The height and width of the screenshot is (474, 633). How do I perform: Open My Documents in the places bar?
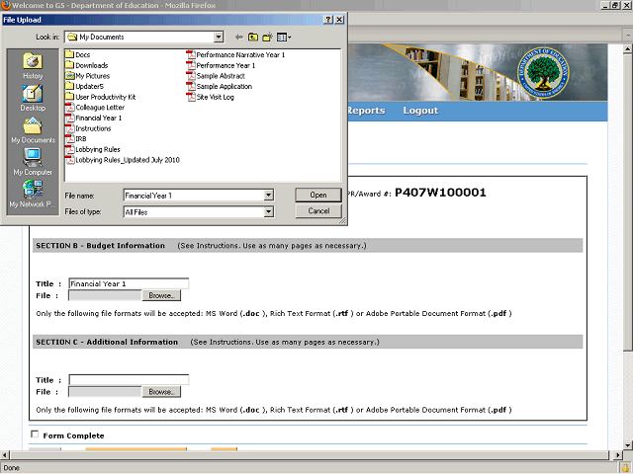click(x=33, y=130)
